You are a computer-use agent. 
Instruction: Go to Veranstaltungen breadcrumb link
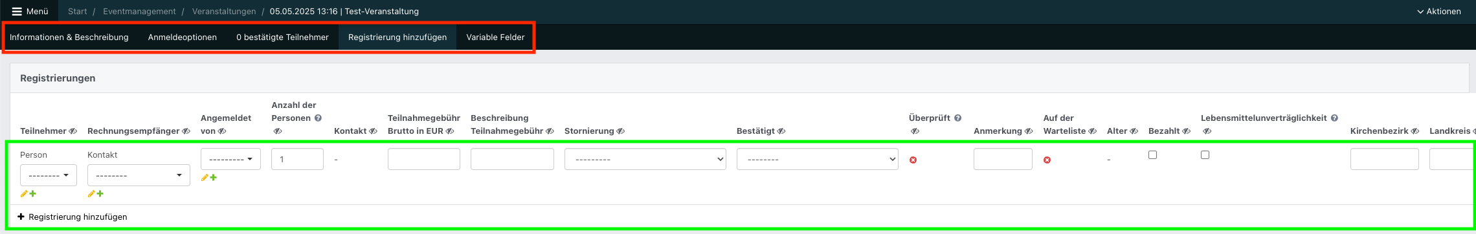coord(224,12)
